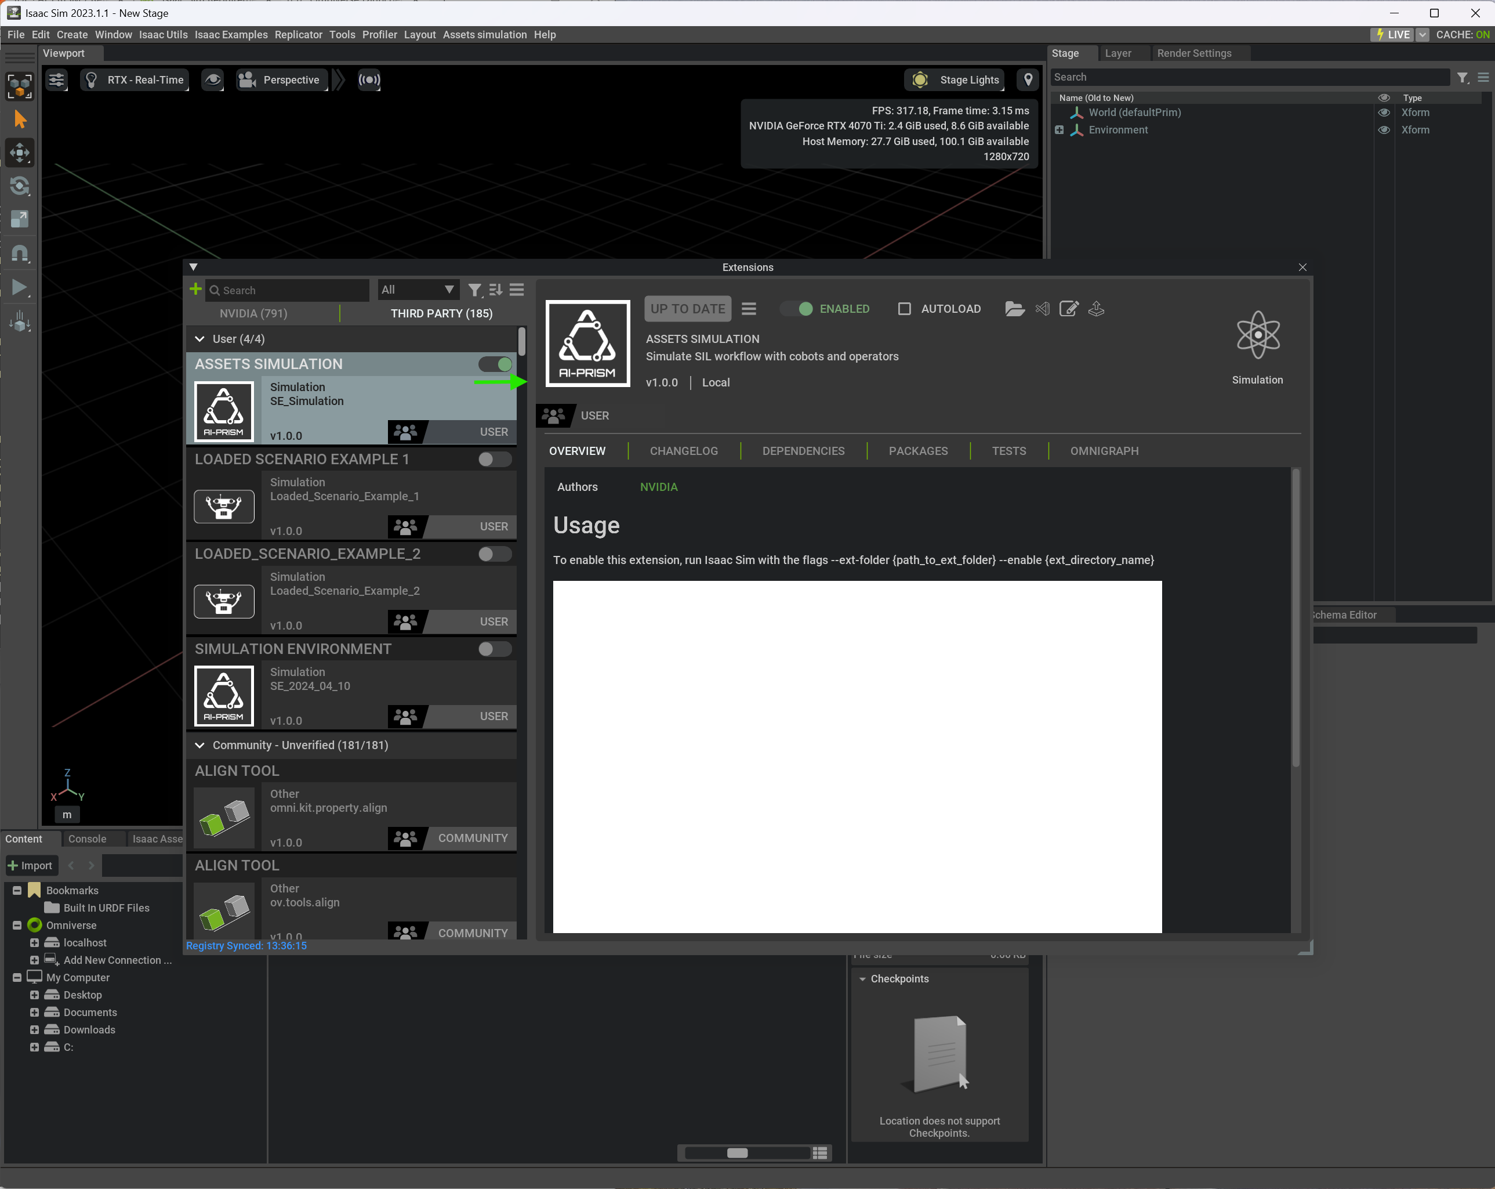Click the Play simulation button in the left toolbar

click(x=19, y=287)
